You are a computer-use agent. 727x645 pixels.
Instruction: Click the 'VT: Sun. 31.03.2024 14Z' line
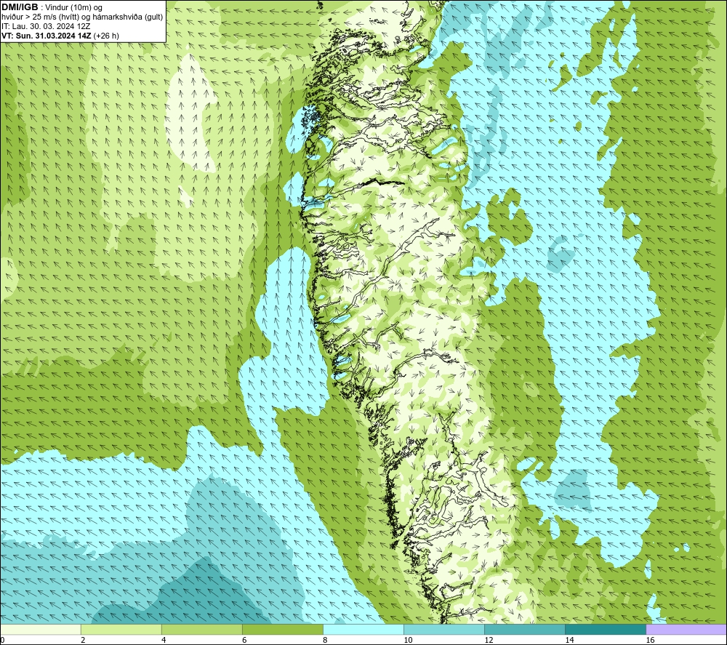click(x=60, y=36)
